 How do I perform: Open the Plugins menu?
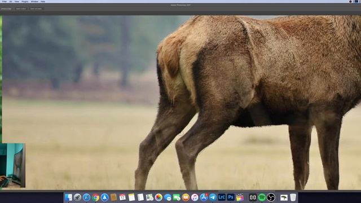point(25,1)
